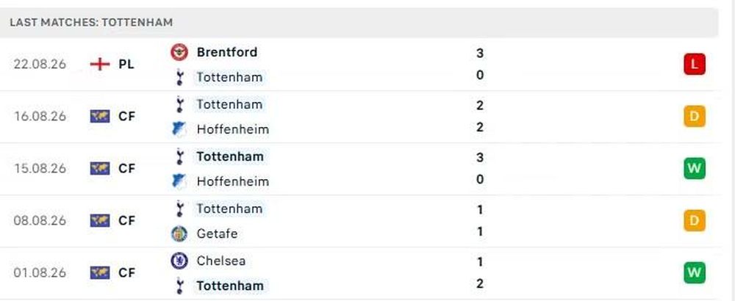Open Getafe team page
This screenshot has height=301, width=735.
coord(217,233)
